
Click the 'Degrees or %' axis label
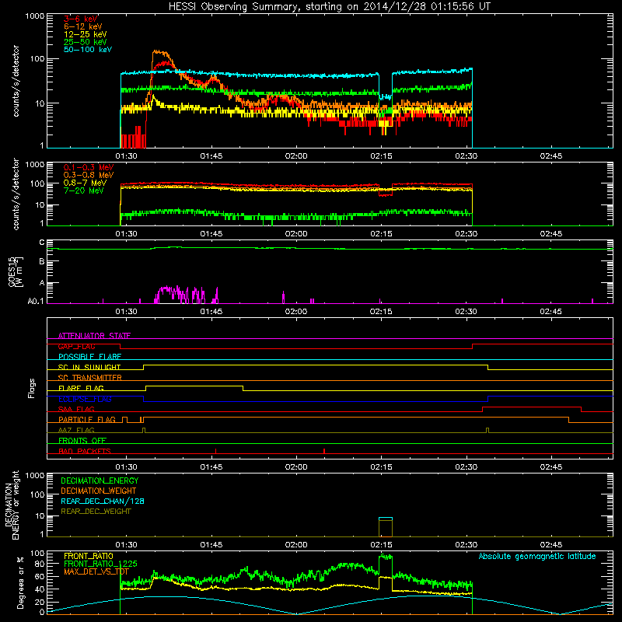tap(21, 582)
